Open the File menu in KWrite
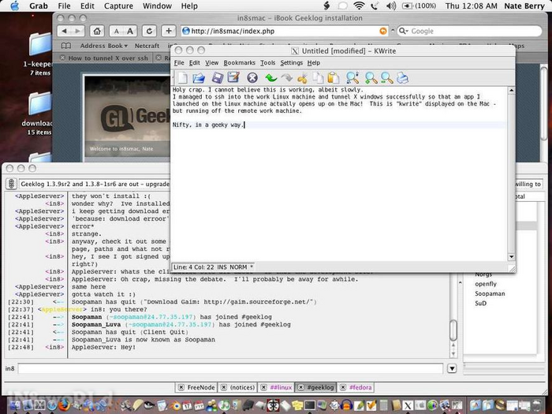This screenshot has width=552, height=414. coord(179,62)
